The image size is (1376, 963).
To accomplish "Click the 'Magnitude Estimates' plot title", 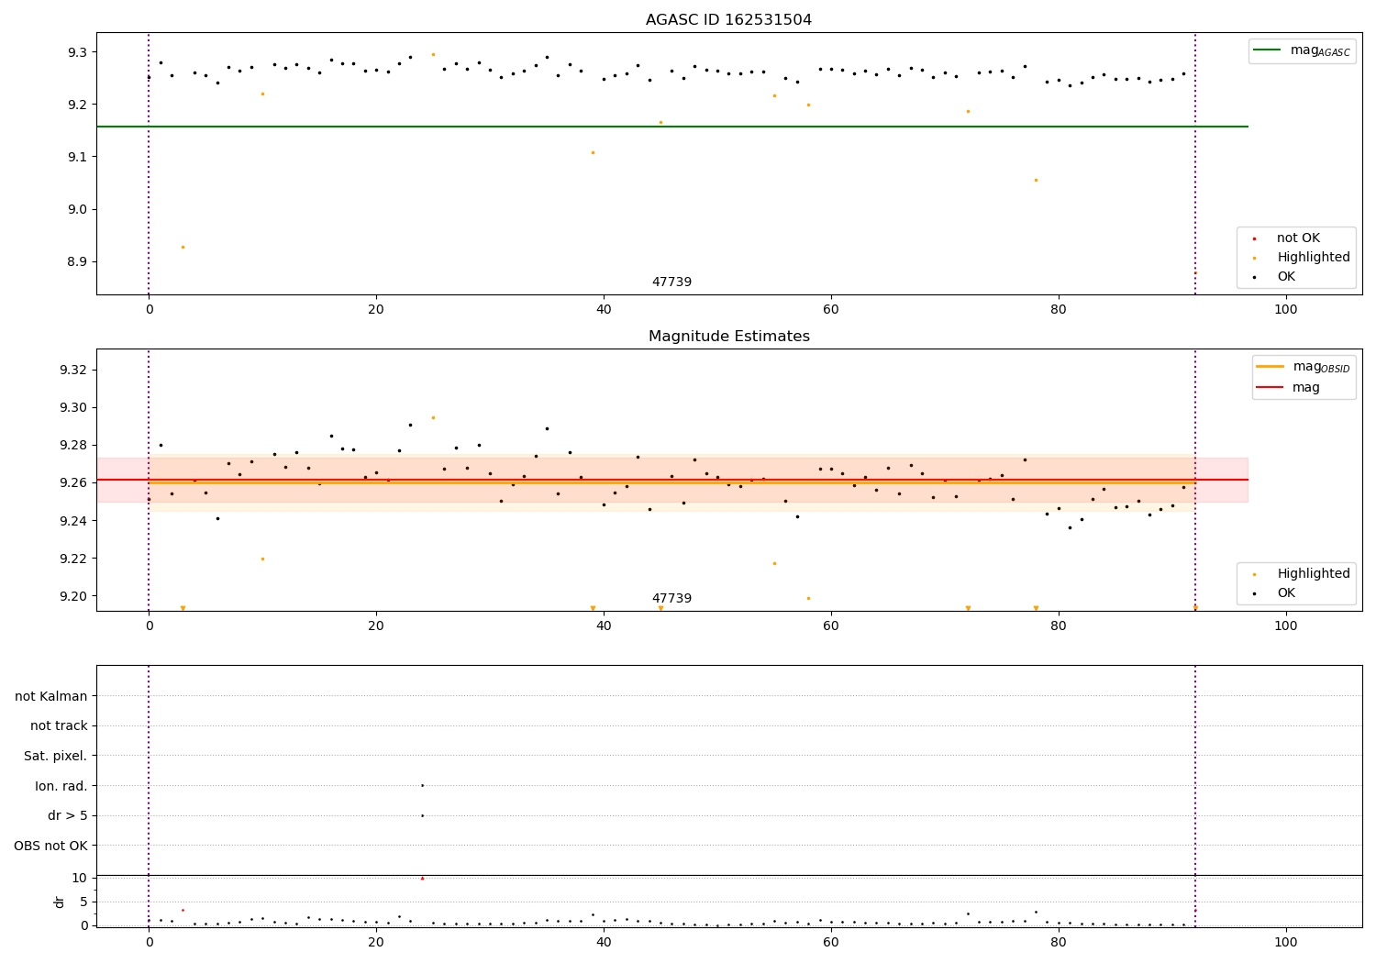I will pos(728,337).
